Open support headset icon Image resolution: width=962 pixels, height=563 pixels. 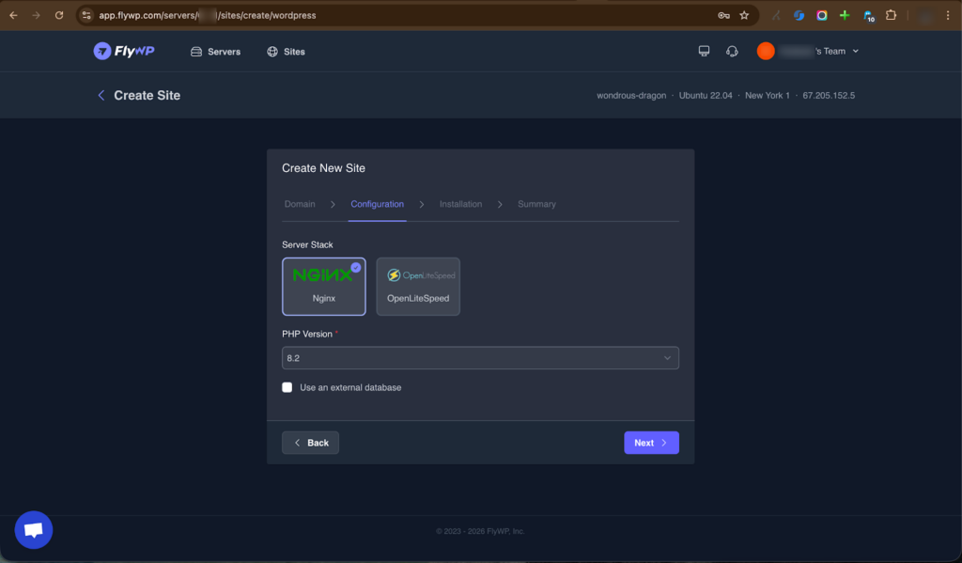point(732,51)
